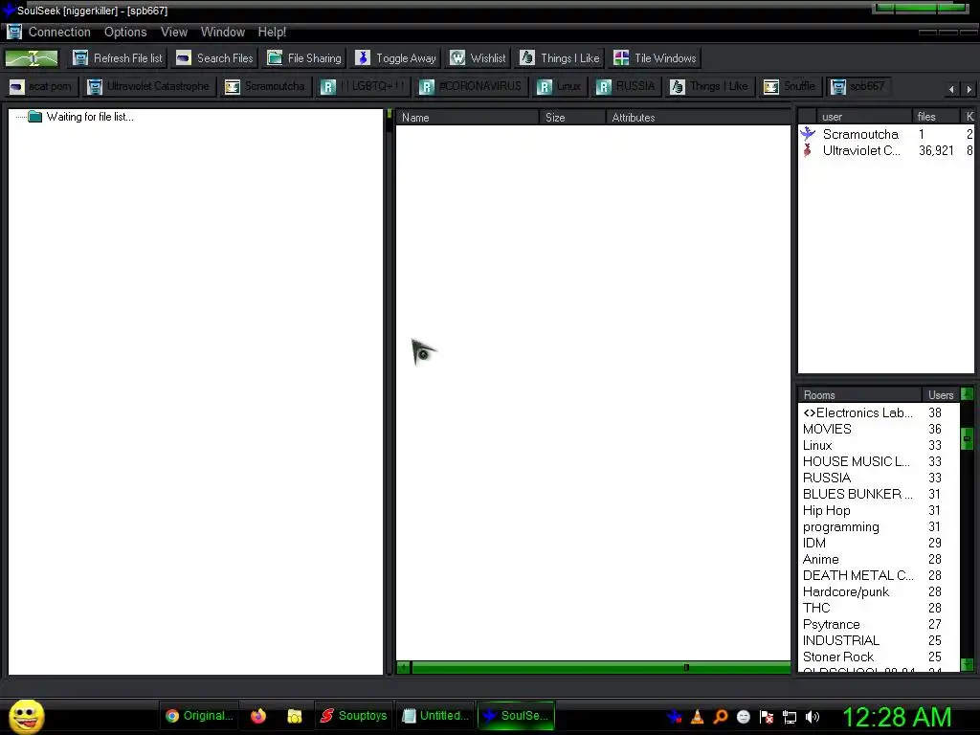The width and height of the screenshot is (980, 735).
Task: Select the user Scramoutcha in the user list
Action: click(860, 134)
